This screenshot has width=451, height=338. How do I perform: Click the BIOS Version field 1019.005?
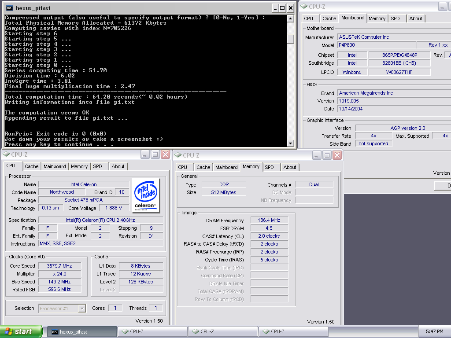394,101
